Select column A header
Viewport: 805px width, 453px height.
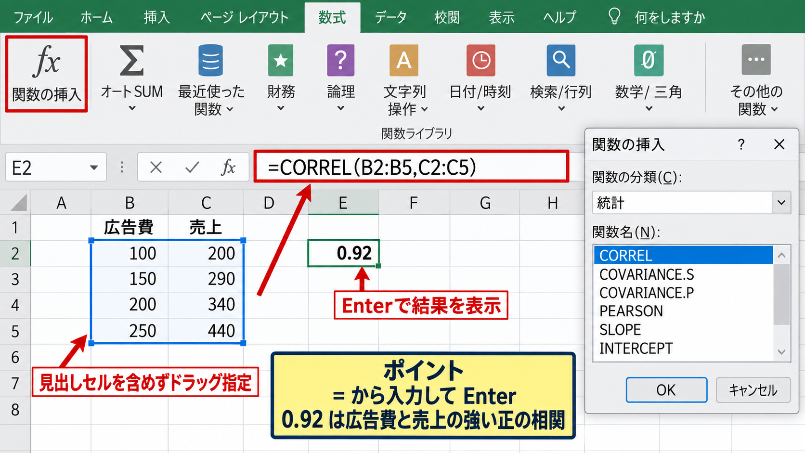[61, 203]
